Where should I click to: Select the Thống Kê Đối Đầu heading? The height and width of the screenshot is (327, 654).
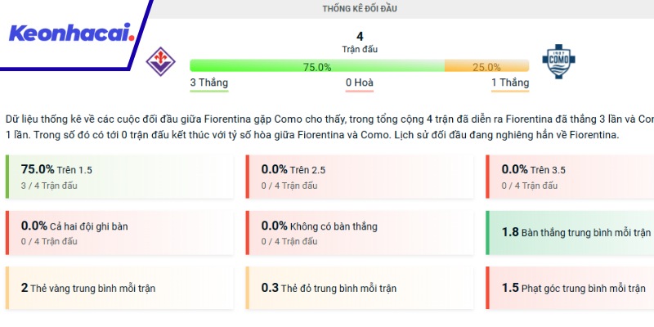[360, 9]
